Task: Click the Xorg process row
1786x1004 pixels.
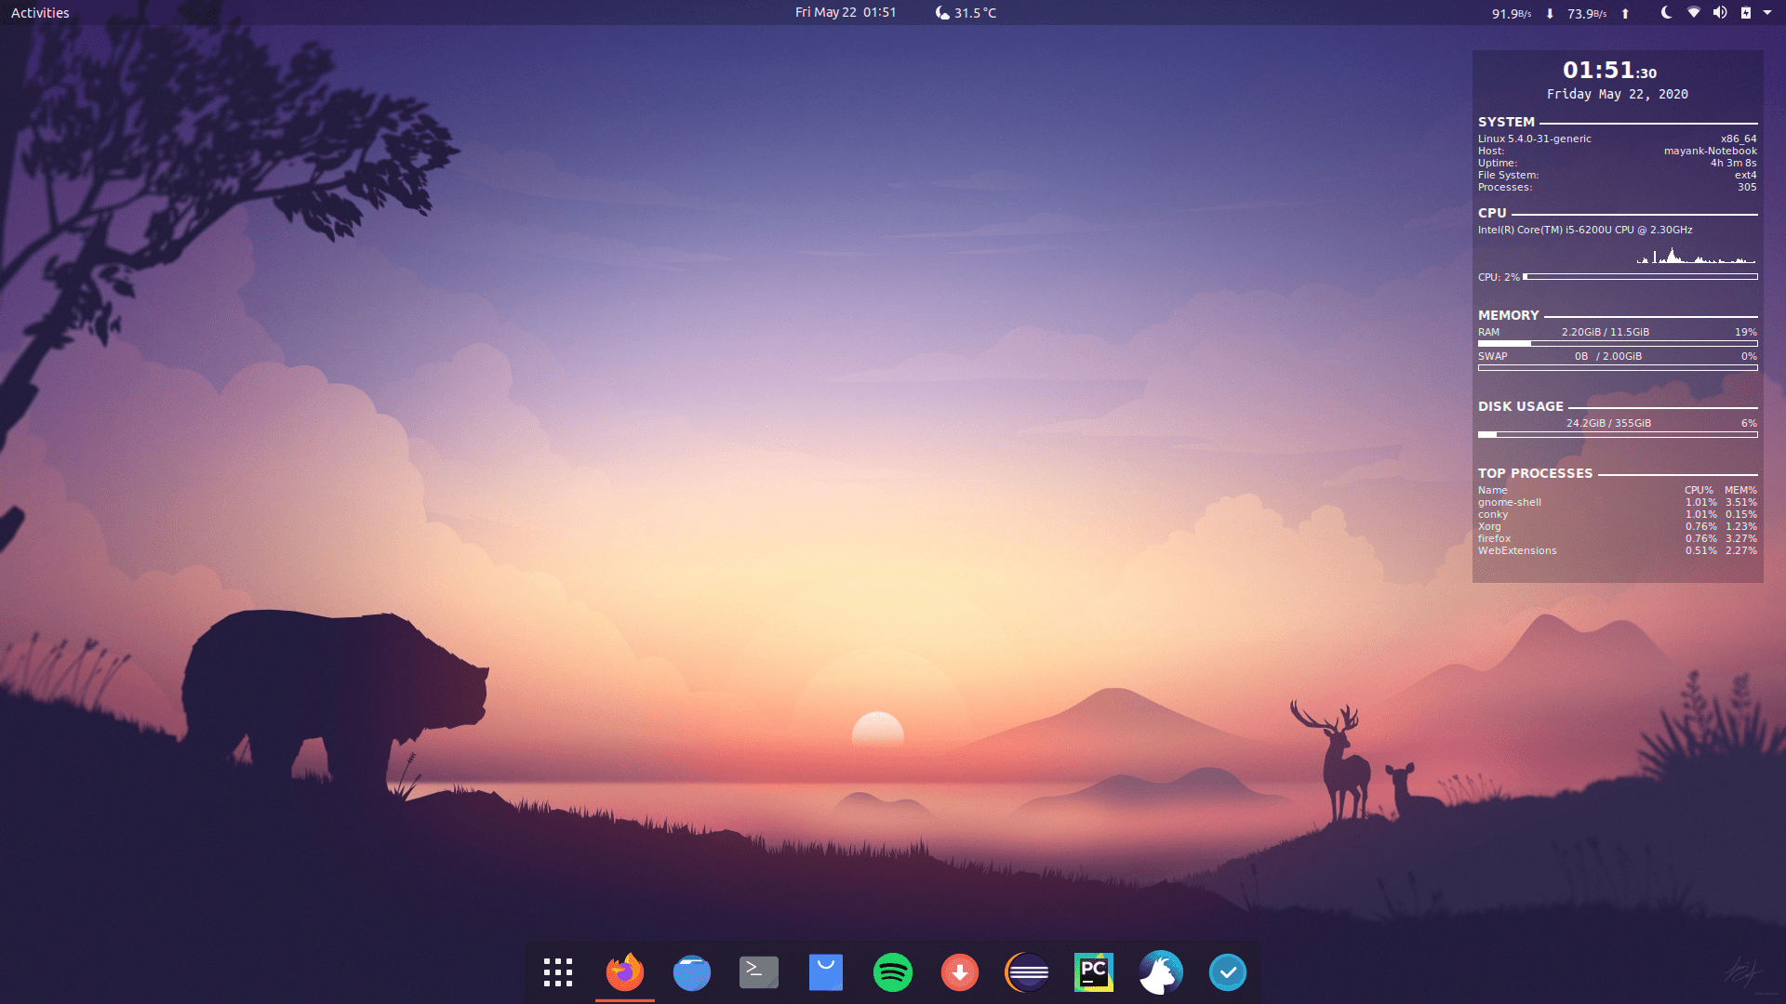Action: click(x=1618, y=527)
